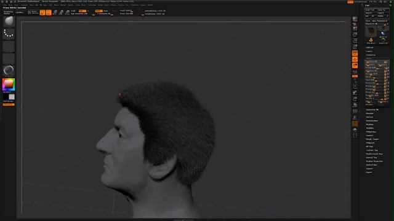Open the material sphere selector
The image size is (394, 221).
(x=9, y=71)
